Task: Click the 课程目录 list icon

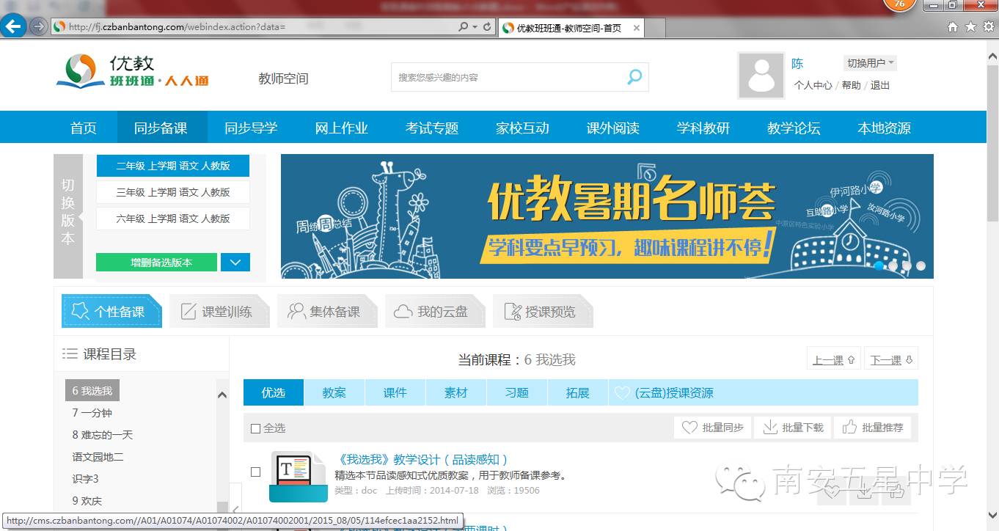Action: point(70,354)
